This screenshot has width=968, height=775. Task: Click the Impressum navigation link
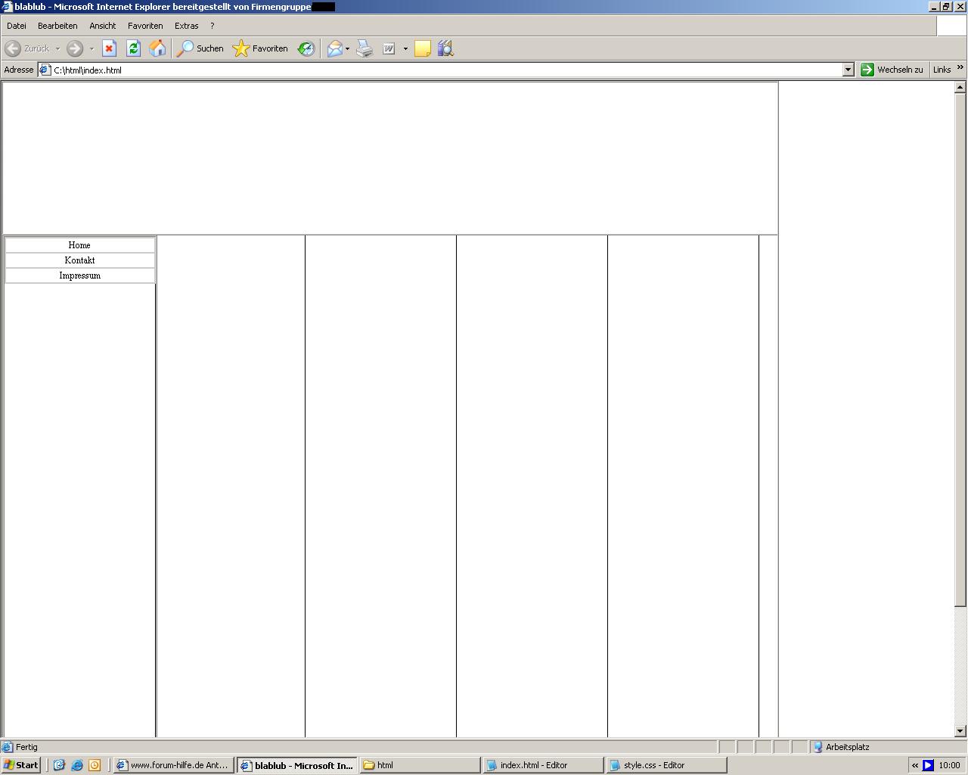pos(79,275)
